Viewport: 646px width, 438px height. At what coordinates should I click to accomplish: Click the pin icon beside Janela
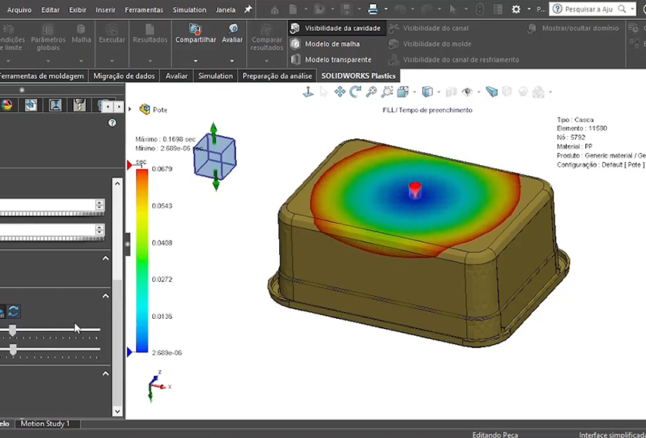248,9
